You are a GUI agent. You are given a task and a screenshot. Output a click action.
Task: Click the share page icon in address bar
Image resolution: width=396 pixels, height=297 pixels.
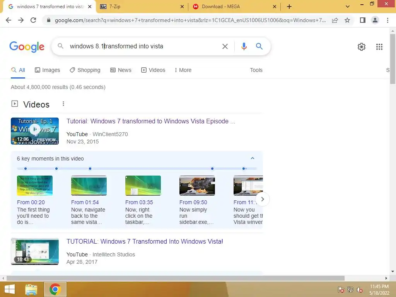(x=335, y=20)
